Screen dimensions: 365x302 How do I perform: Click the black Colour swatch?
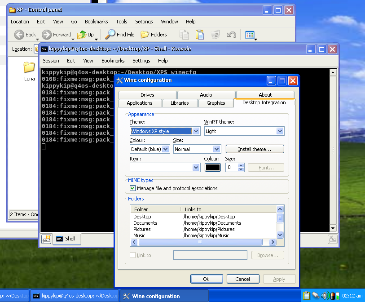click(x=213, y=168)
